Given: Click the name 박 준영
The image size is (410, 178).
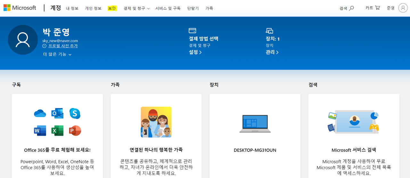Looking at the screenshot, I should click(56, 32).
